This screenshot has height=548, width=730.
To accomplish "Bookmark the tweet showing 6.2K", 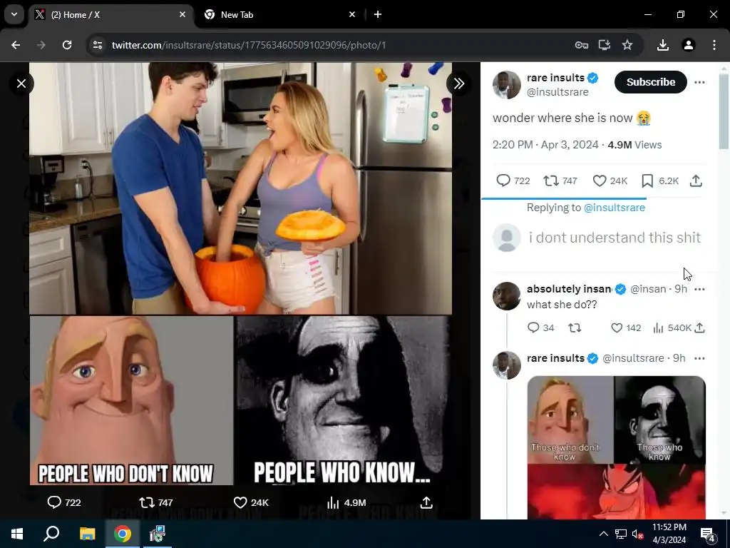I will tap(647, 181).
